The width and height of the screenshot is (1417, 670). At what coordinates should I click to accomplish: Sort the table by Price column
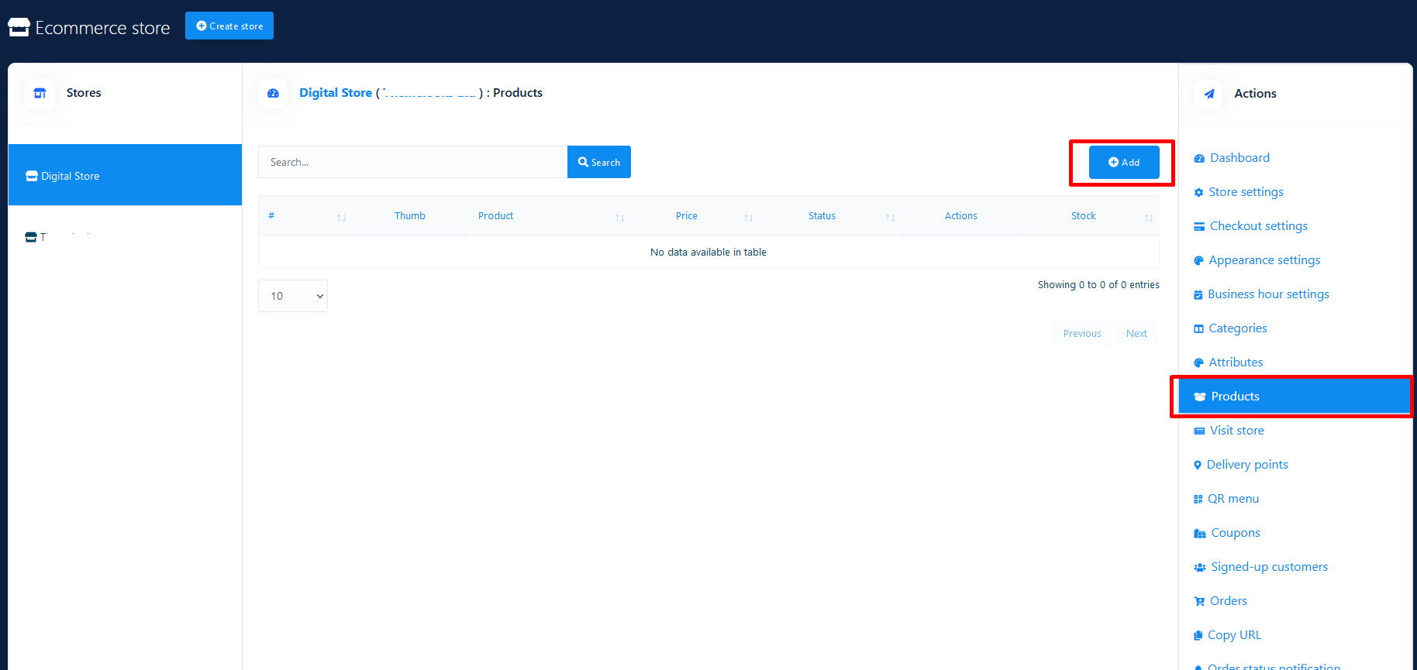coord(687,216)
